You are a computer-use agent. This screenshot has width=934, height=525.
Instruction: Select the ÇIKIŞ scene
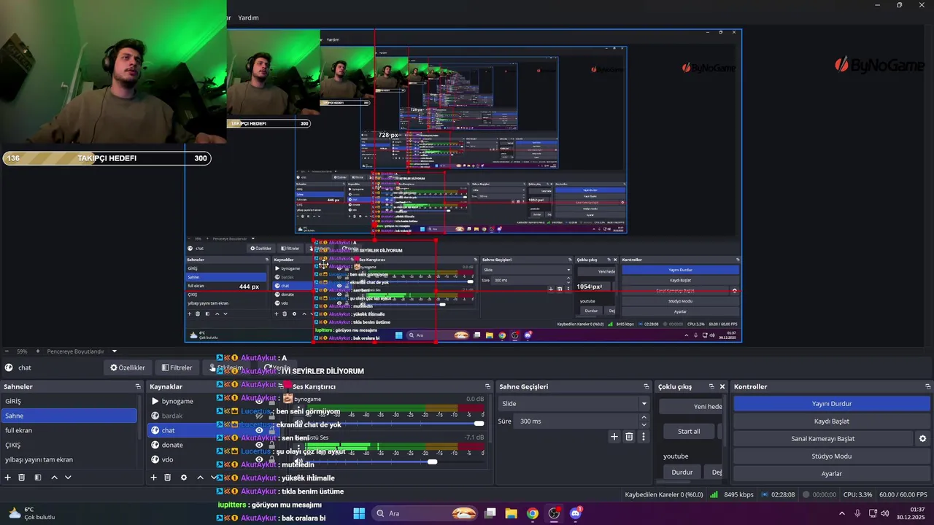click(69, 445)
